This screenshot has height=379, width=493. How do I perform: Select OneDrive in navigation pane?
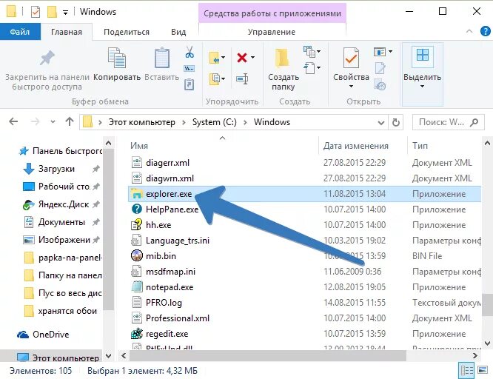coord(50,335)
